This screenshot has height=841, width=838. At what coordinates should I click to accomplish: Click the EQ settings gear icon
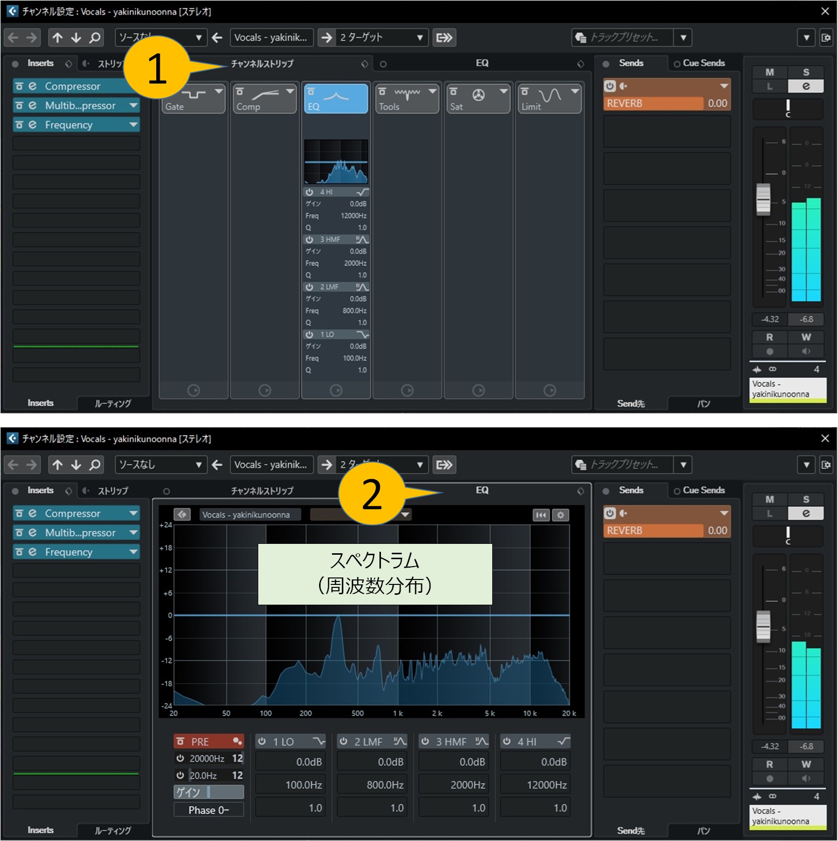(560, 515)
